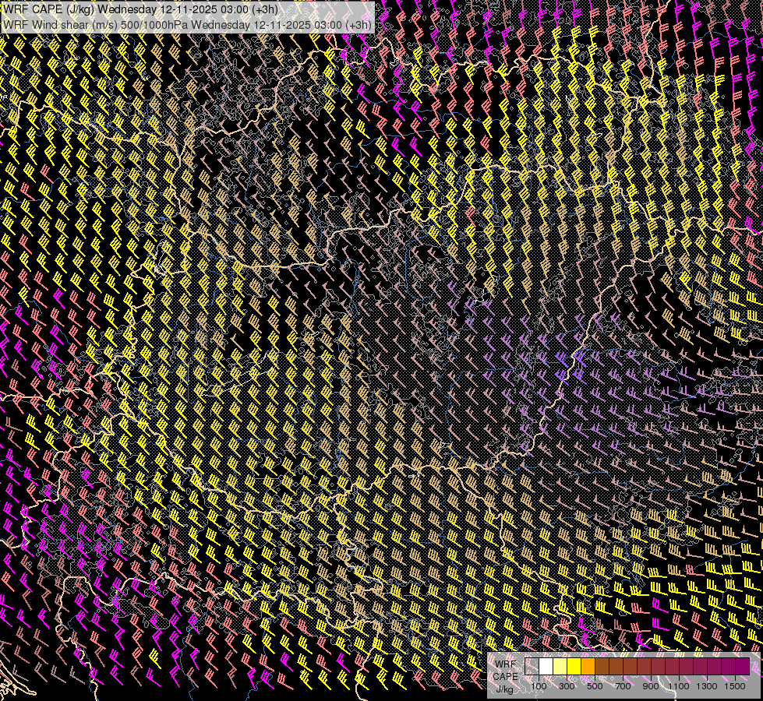Select the 300 value on legend scale

567,685
